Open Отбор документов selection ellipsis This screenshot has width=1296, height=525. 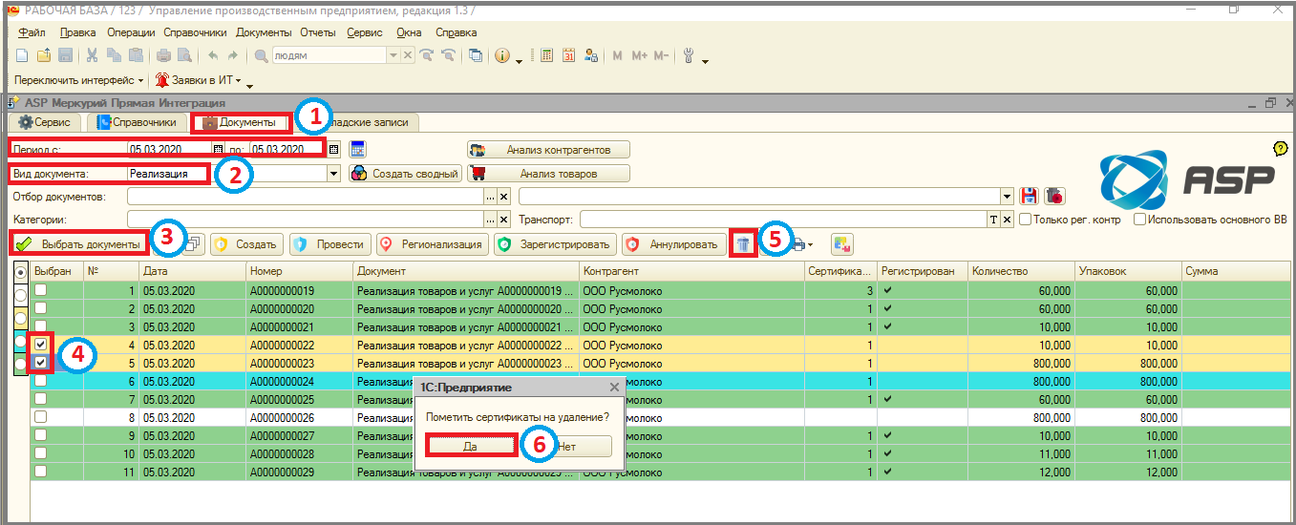pos(491,196)
